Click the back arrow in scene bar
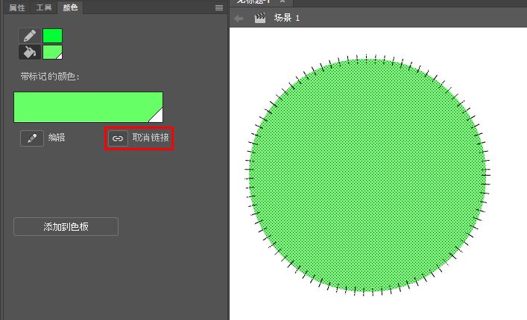The width and height of the screenshot is (527, 320). (x=239, y=19)
